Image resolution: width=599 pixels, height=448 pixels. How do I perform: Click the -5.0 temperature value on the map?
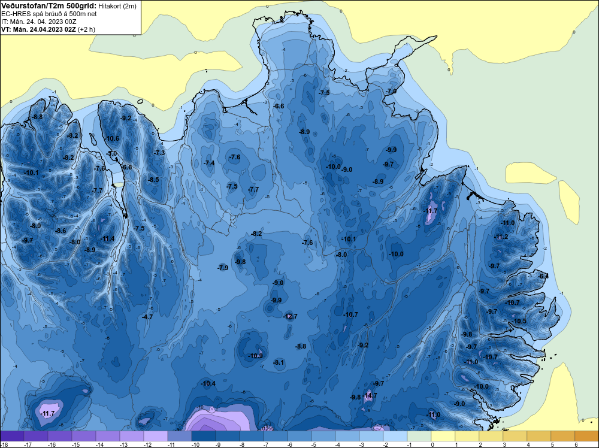(112, 153)
